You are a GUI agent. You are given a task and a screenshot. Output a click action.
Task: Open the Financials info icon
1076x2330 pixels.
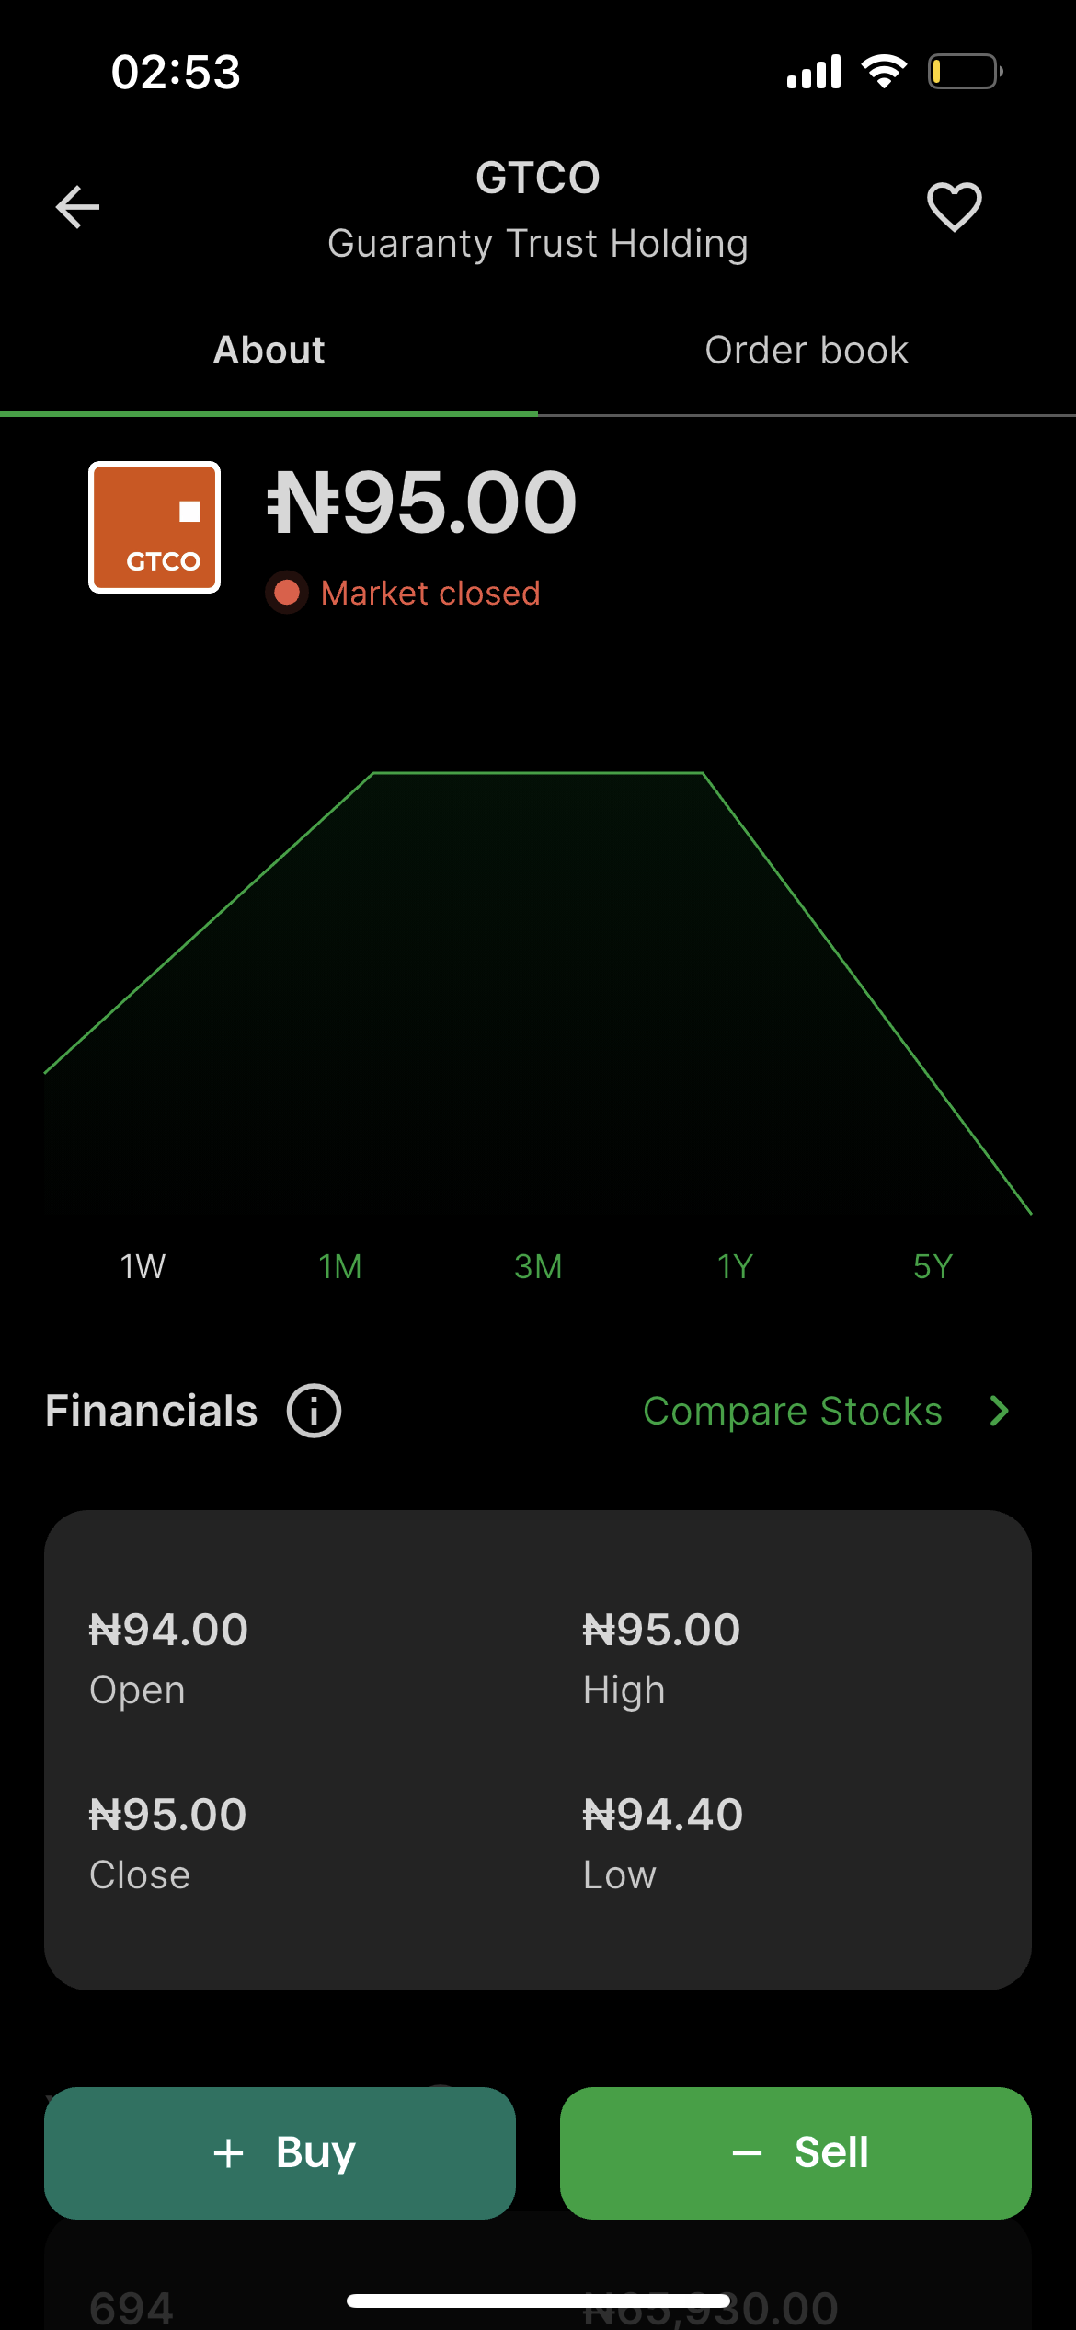[314, 1411]
